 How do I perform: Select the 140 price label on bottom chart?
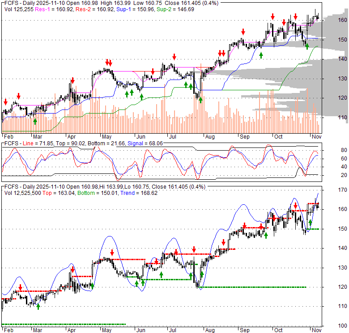point(342,248)
